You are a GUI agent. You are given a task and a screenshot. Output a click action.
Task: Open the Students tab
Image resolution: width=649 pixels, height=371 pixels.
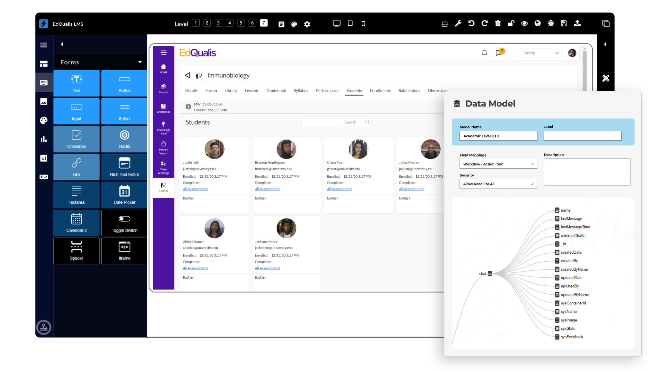[354, 91]
